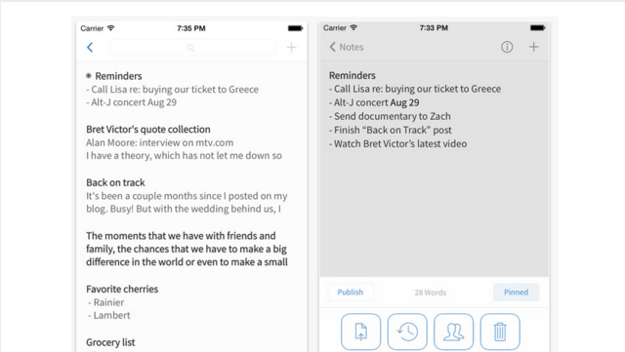This screenshot has height=352, width=625.
Task: Tap the 28 Words counter
Action: coord(430,293)
